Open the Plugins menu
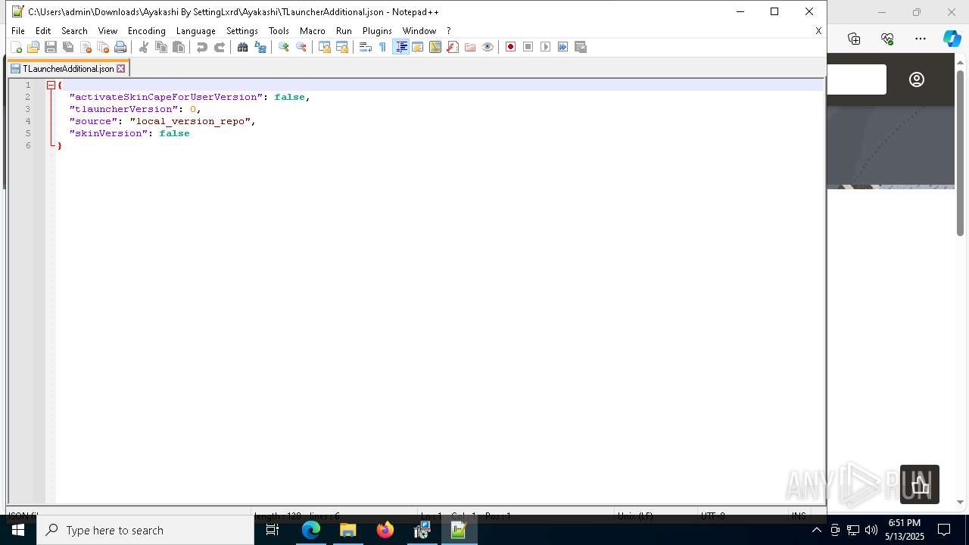 [x=377, y=31]
